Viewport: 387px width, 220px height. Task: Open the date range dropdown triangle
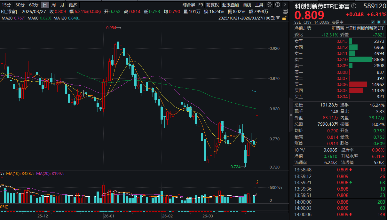[x=278, y=19]
